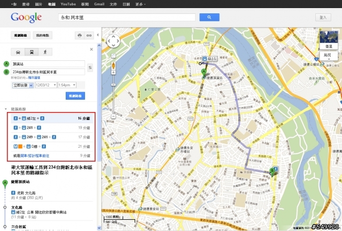Select the 249 and 241 route taking 17 分鐘
Image resolution: width=342 pixels, height=231 pixels.
(52, 137)
